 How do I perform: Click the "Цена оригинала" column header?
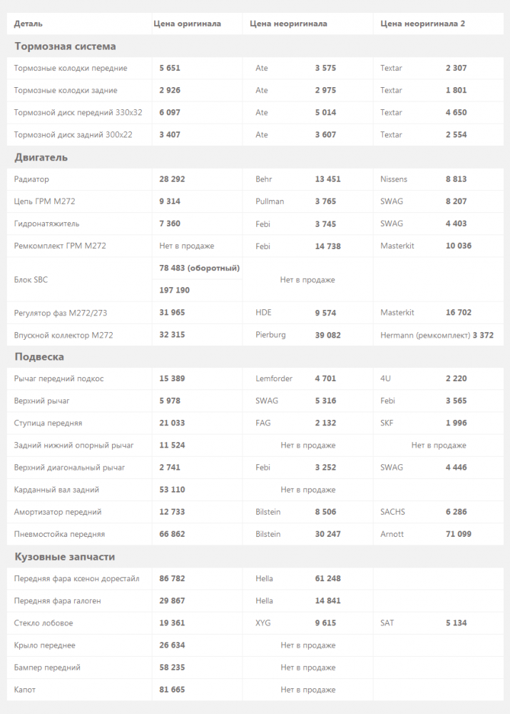click(x=187, y=24)
